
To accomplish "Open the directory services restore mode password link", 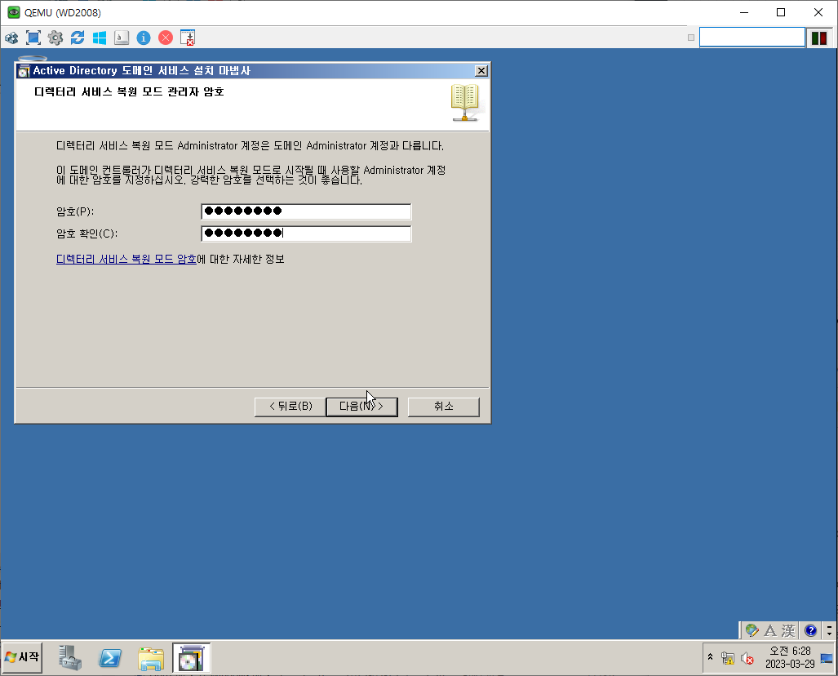I will [126, 259].
